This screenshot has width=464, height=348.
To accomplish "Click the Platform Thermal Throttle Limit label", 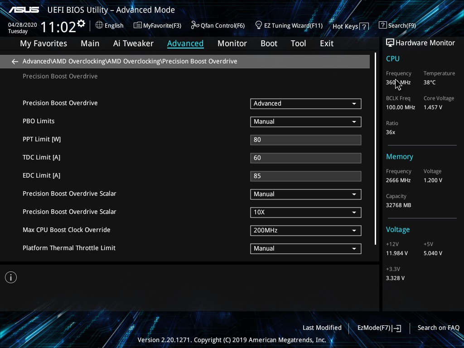I will [x=69, y=248].
